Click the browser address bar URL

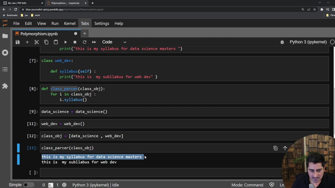tap(64, 9)
